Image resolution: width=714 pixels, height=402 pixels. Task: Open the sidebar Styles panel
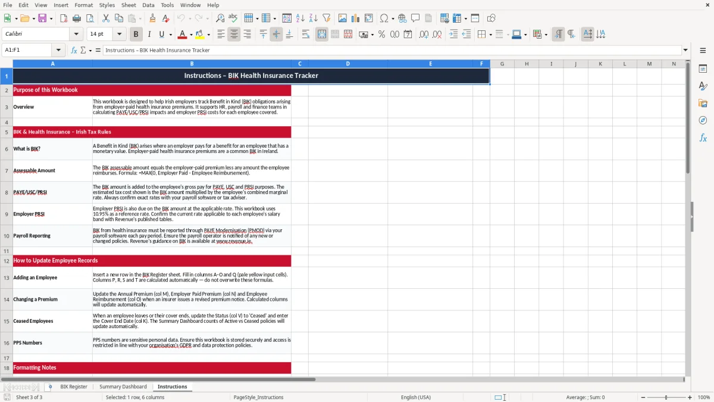point(703,86)
